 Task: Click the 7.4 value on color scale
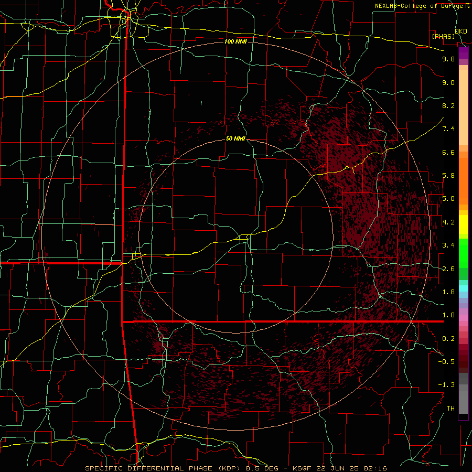448,129
